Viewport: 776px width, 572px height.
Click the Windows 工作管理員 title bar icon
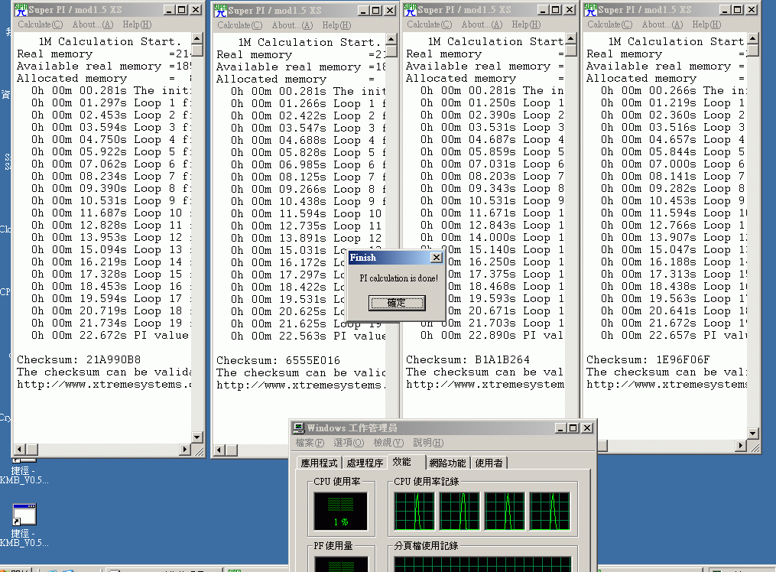coord(299,428)
